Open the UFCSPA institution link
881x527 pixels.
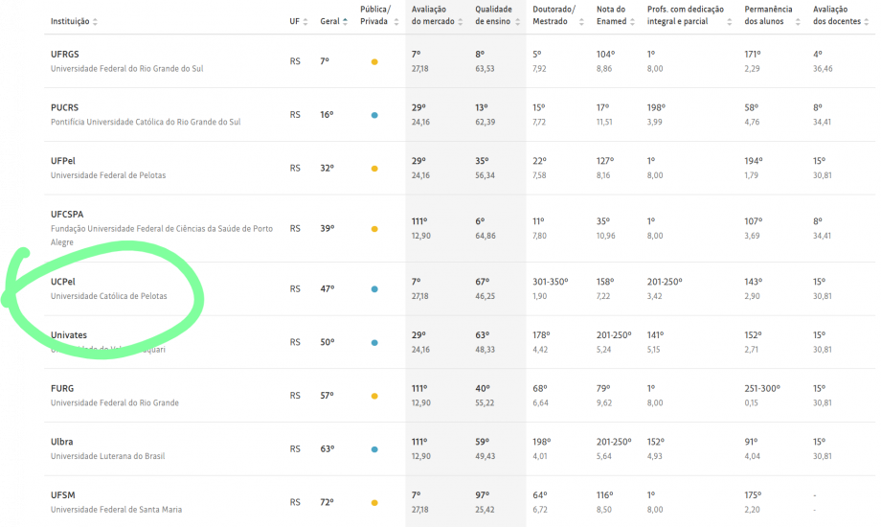(x=67, y=215)
